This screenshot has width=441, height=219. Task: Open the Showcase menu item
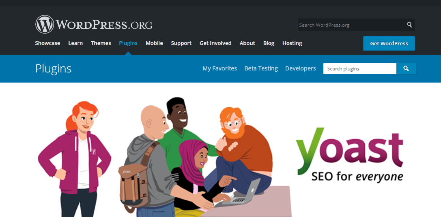point(47,43)
